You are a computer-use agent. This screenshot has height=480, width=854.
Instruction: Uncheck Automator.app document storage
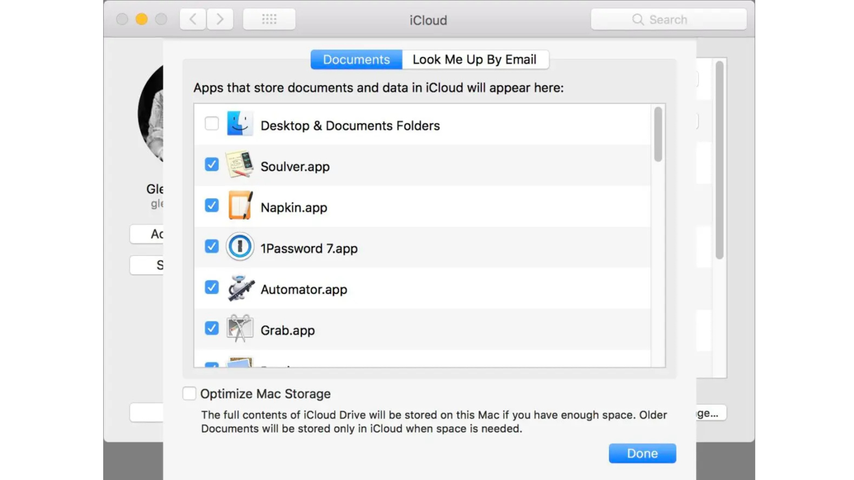(211, 287)
